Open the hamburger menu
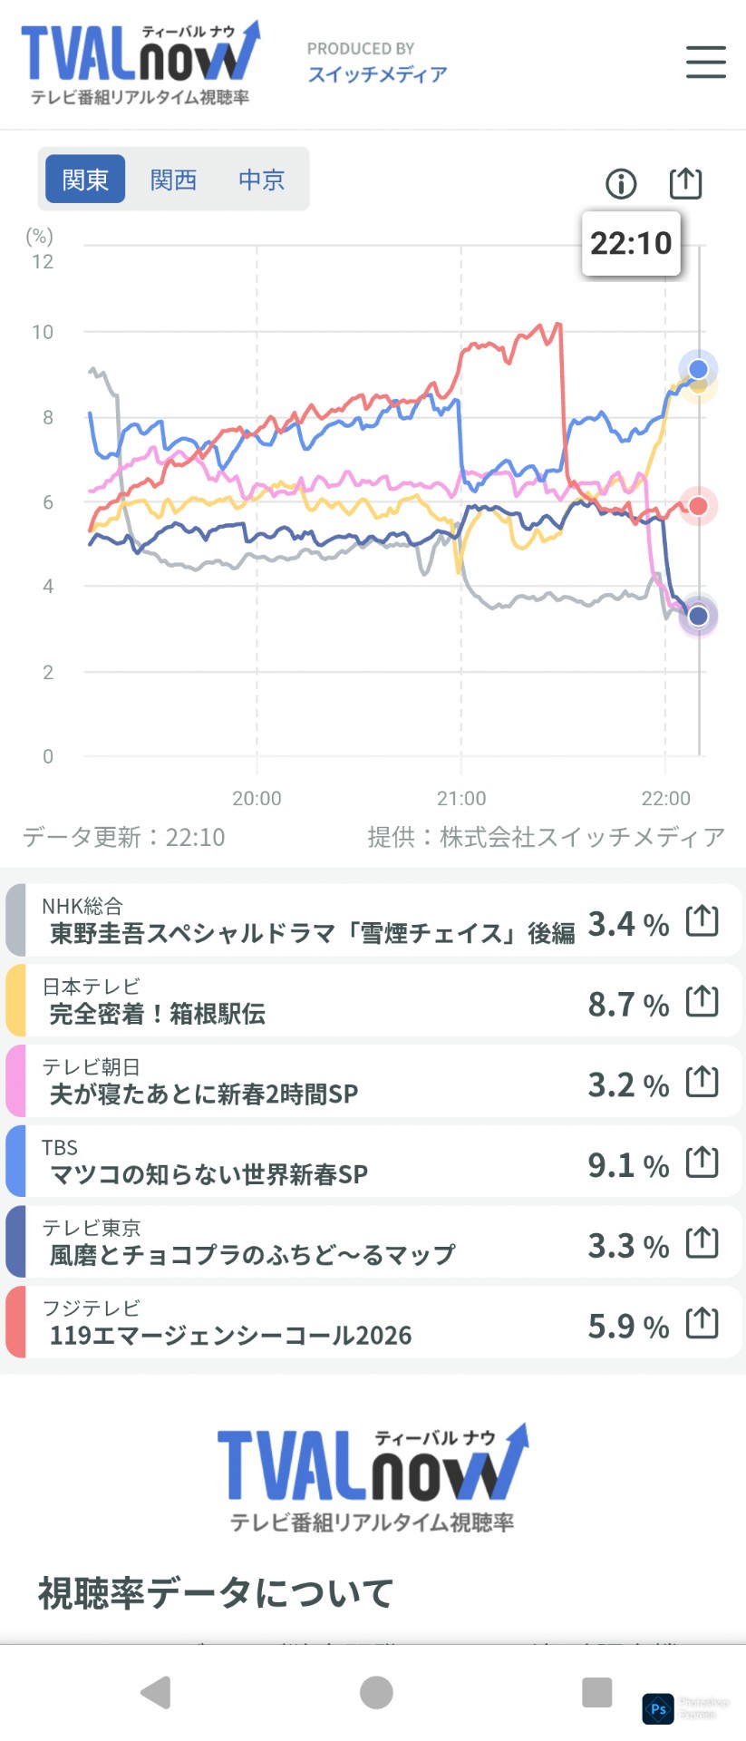This screenshot has width=746, height=1741. coord(705,62)
